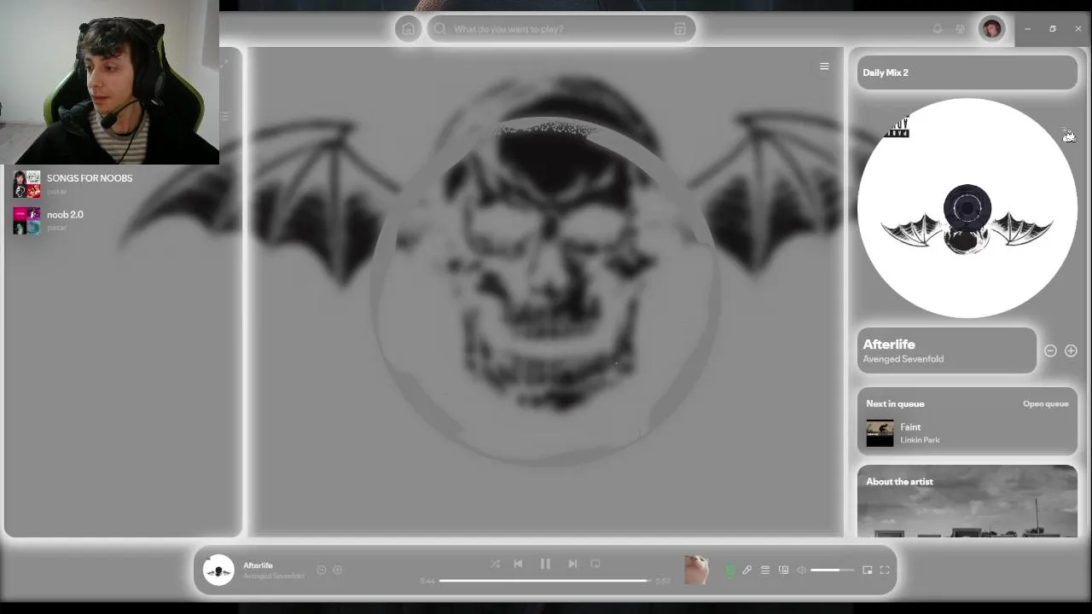Enter fullscreen from the player bar
This screenshot has height=614, width=1092.
point(885,571)
